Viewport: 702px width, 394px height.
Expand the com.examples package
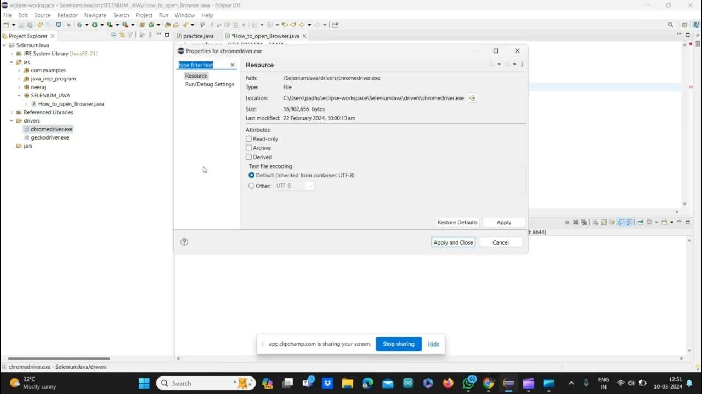19,70
